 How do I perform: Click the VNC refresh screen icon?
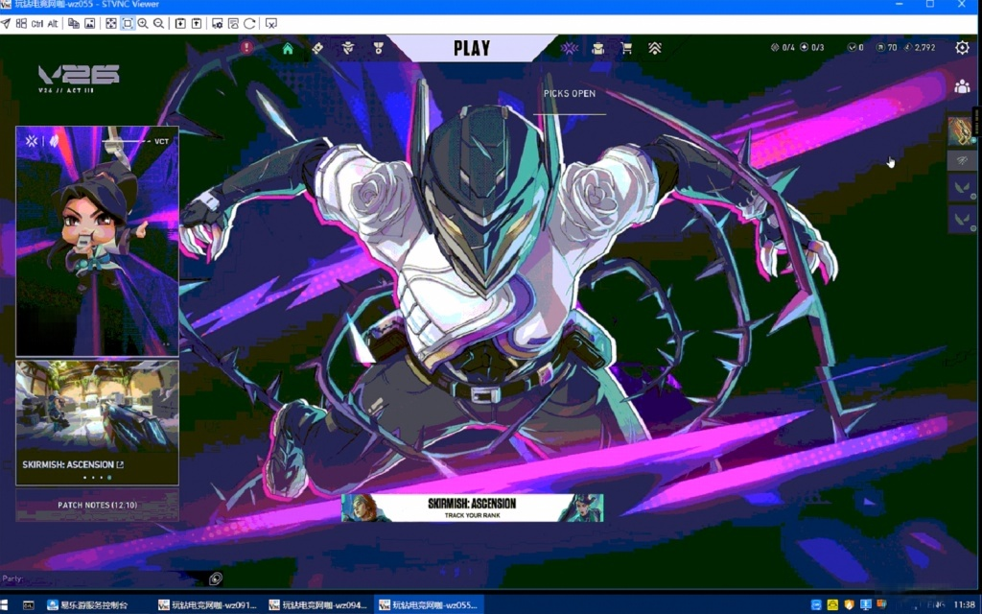249,24
